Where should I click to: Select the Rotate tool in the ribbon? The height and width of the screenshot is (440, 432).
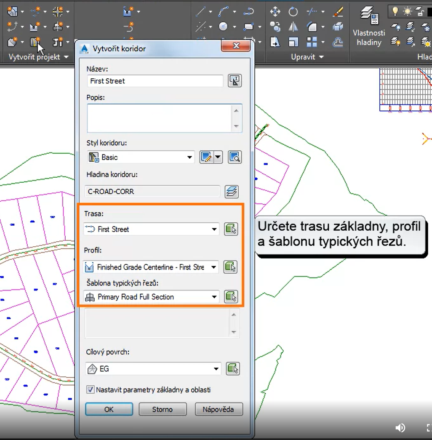point(293,12)
